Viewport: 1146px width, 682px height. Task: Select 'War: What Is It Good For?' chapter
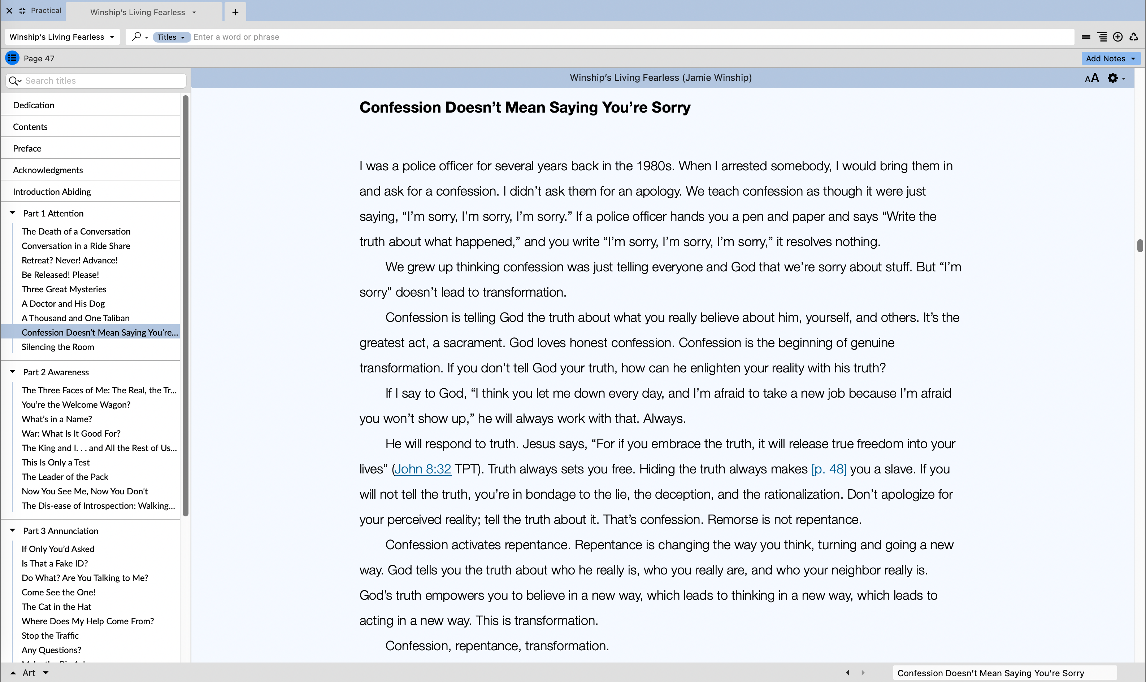71,433
